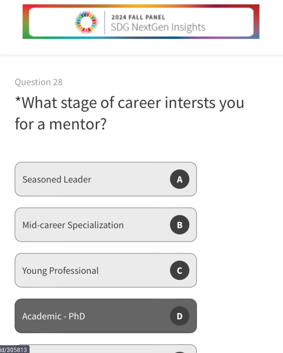Click the Question 28 label

pos(39,82)
